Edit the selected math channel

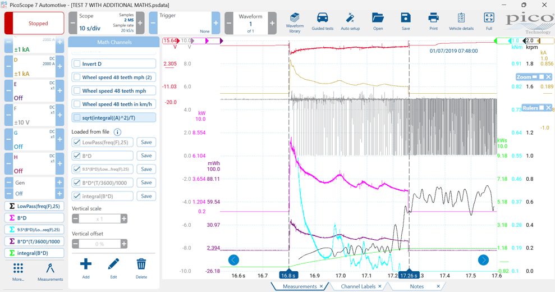pyautogui.click(x=113, y=268)
